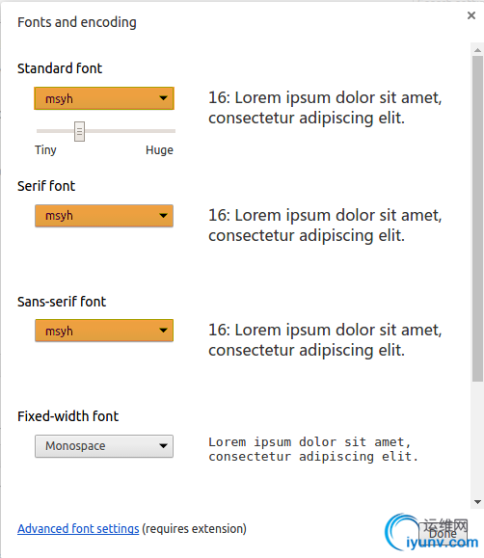Click the Done button
The height and width of the screenshot is (558, 484).
click(443, 533)
